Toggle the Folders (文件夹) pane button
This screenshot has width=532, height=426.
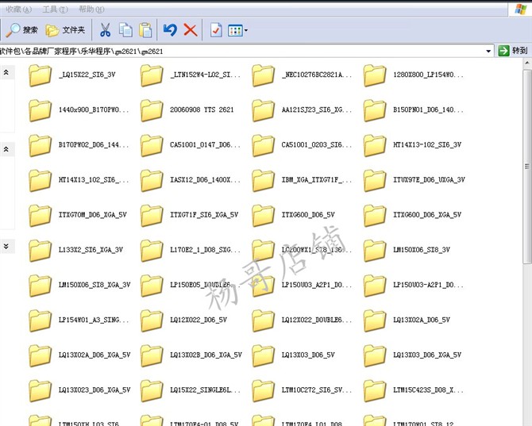(65, 30)
